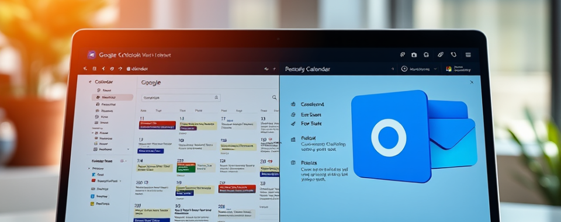Switch to the 'slender' tab in the toolbar
Screen dimensions: 561x222
click(x=137, y=68)
